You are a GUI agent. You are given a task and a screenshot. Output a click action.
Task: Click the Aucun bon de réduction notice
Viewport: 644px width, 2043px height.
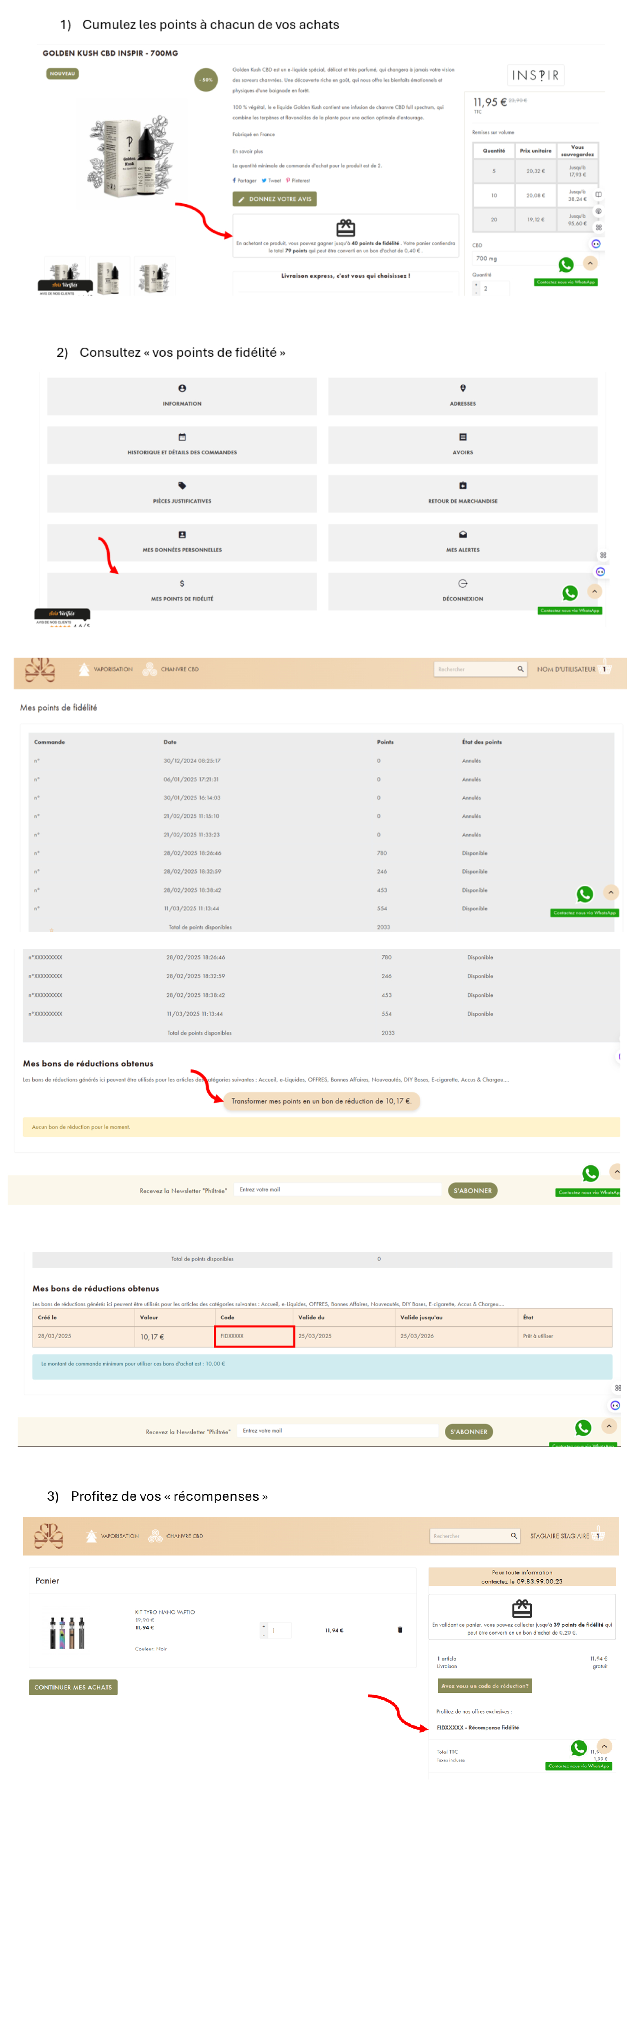(x=321, y=1127)
